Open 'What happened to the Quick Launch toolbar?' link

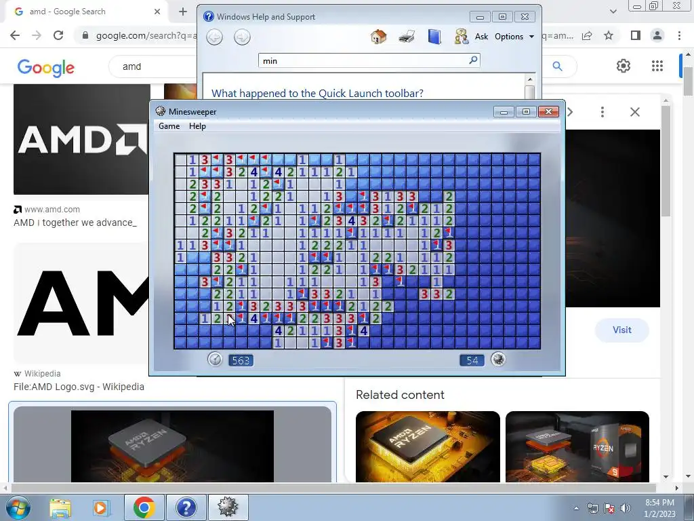[317, 93]
